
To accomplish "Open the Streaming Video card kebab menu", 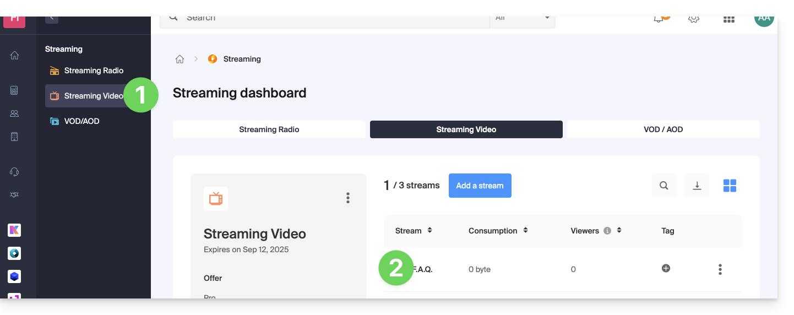I will click(347, 198).
